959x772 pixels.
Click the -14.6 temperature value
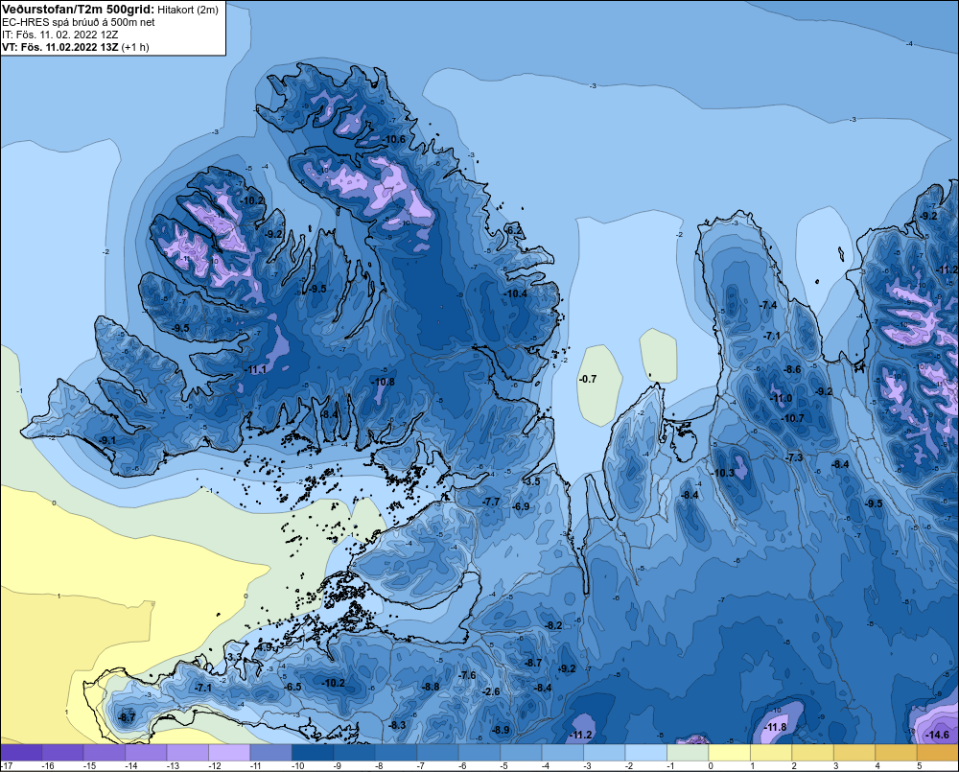coord(938,735)
